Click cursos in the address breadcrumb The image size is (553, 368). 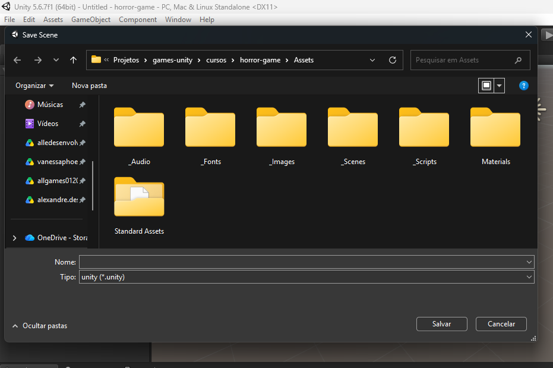216,60
